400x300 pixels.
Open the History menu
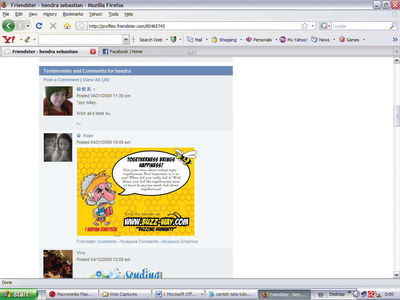50,14
